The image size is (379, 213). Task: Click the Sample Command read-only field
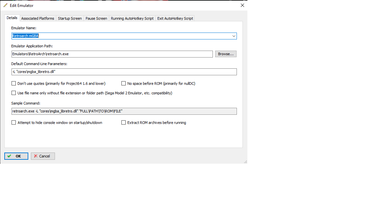click(124, 111)
